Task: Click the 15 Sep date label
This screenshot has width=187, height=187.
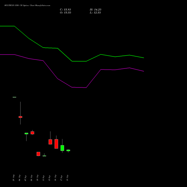Action: coord(49,178)
